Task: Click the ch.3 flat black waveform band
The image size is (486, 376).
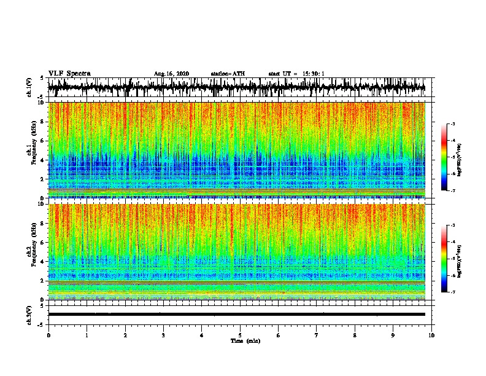Action: (237, 315)
